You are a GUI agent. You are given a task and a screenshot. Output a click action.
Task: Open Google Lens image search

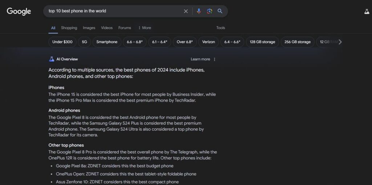209,11
